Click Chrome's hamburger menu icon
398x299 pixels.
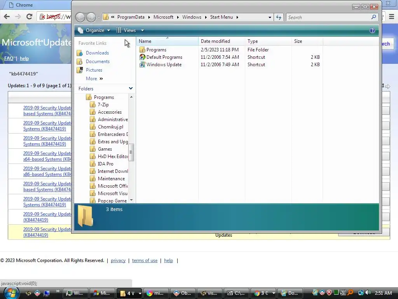coord(392,16)
